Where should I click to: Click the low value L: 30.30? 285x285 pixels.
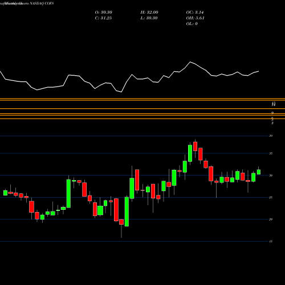(149, 18)
